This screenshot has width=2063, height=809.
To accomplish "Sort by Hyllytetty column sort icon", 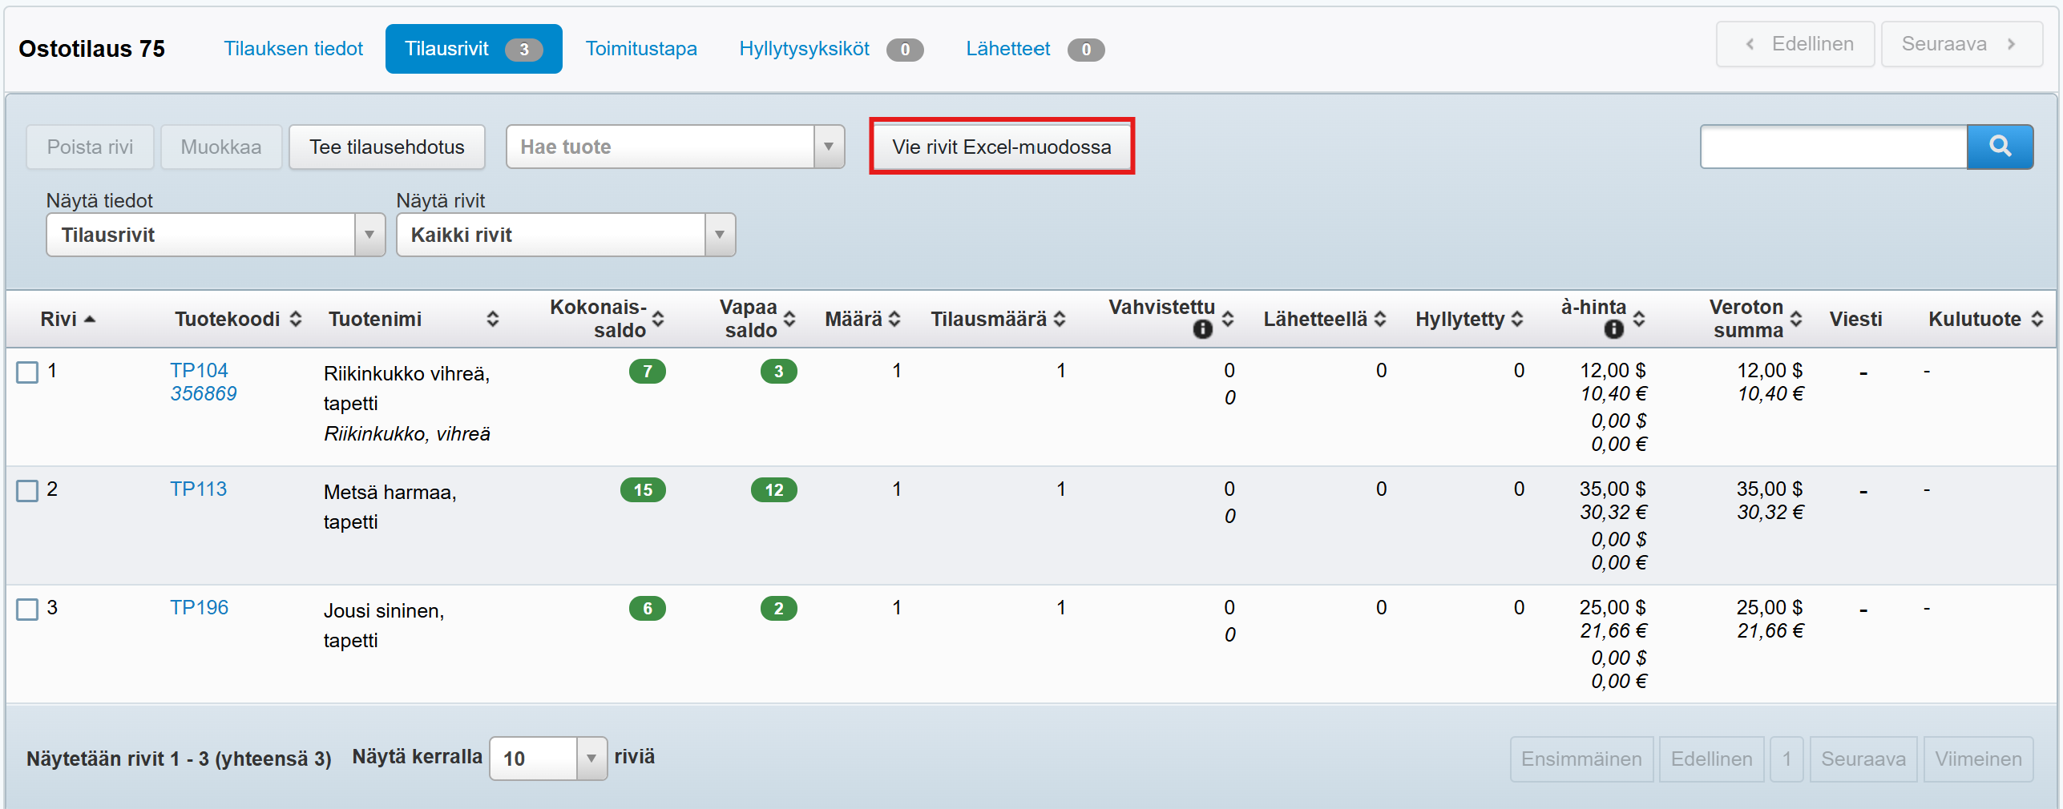I will pyautogui.click(x=1517, y=319).
